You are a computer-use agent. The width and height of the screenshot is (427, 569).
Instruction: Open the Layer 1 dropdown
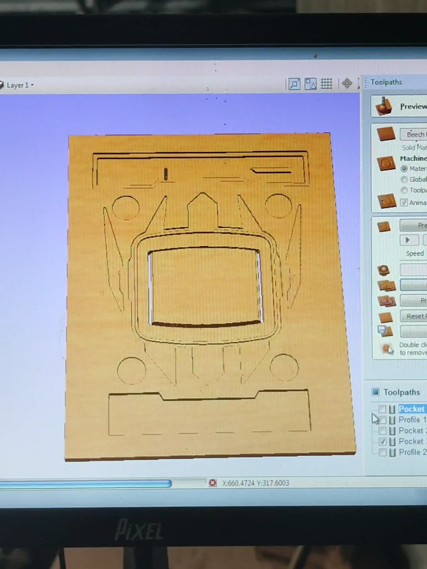[x=21, y=85]
